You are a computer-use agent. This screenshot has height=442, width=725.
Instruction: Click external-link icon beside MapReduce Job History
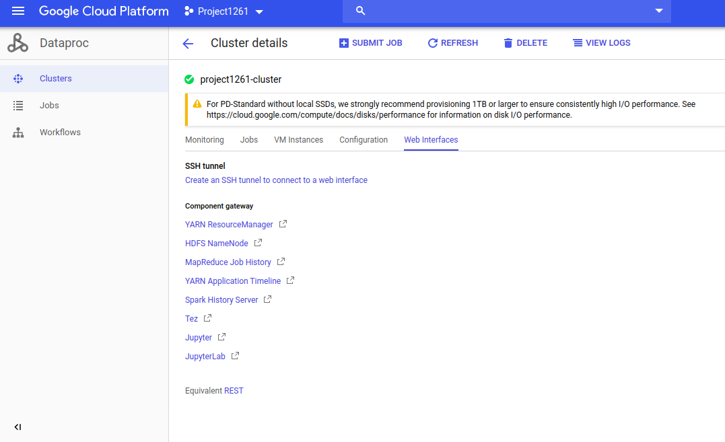pos(281,262)
